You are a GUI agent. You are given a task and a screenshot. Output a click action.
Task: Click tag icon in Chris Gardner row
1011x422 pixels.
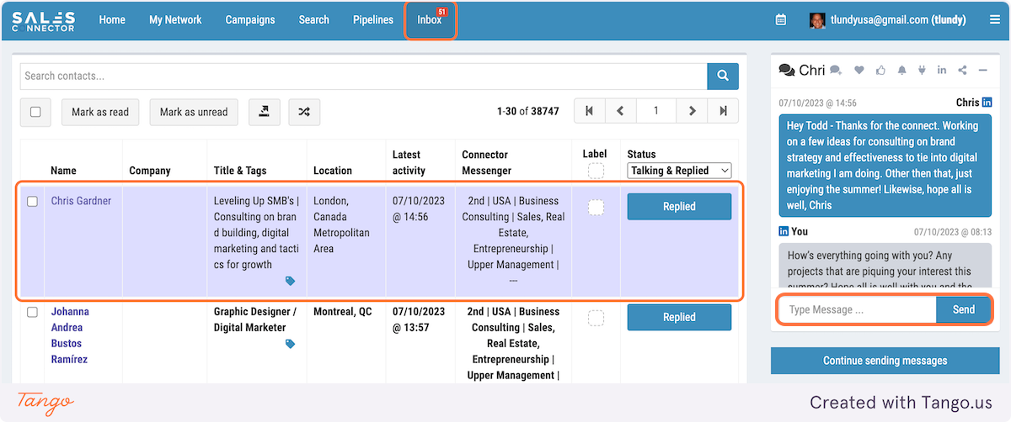click(x=290, y=282)
